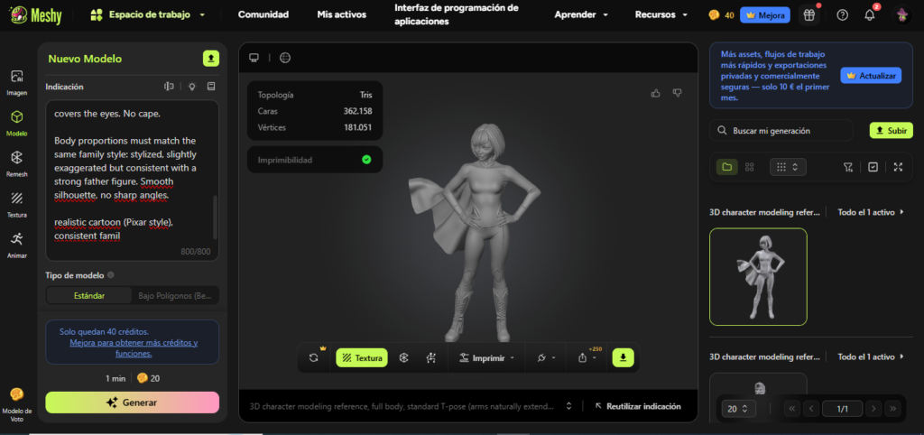Click the Subir upload button
The image size is (924, 435).
(x=891, y=131)
